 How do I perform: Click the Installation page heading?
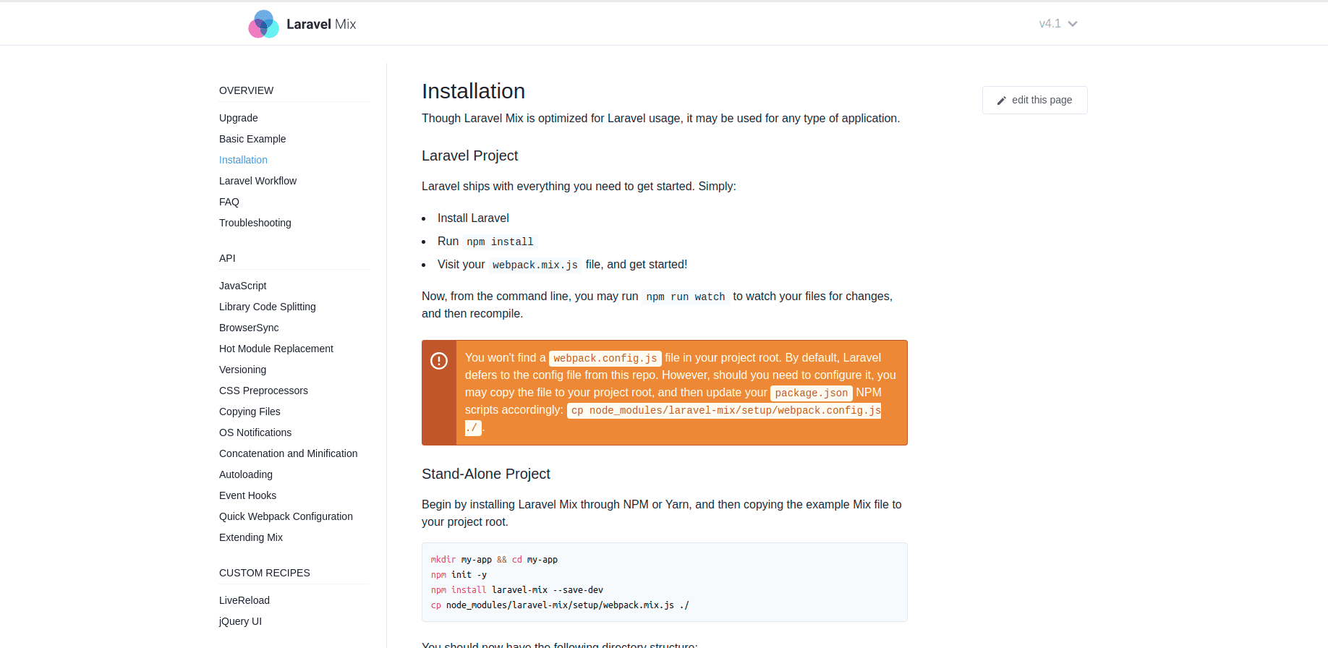474,91
